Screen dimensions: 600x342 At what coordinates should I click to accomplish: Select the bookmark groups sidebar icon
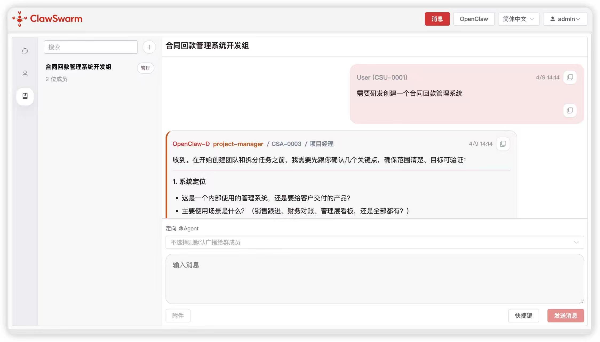pos(25,96)
